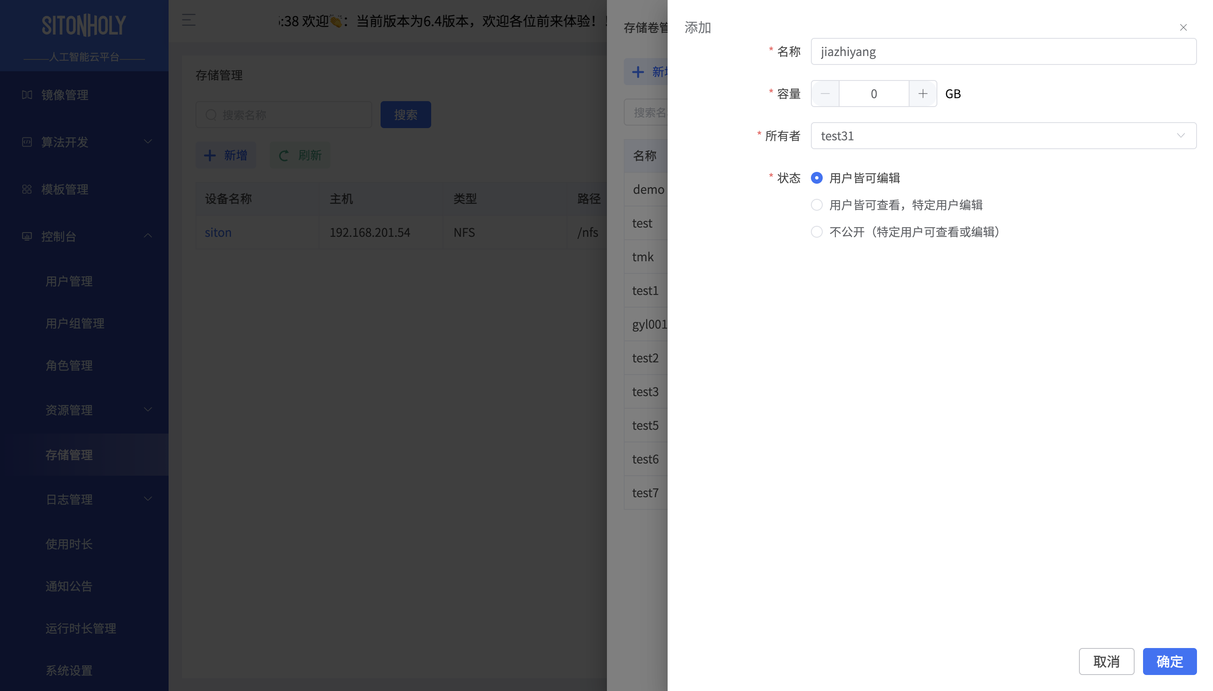Click the 取消 button

(1106, 661)
